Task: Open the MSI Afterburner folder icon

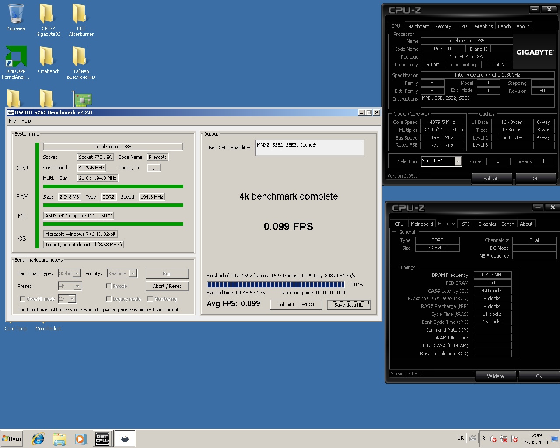Action: pos(81,20)
